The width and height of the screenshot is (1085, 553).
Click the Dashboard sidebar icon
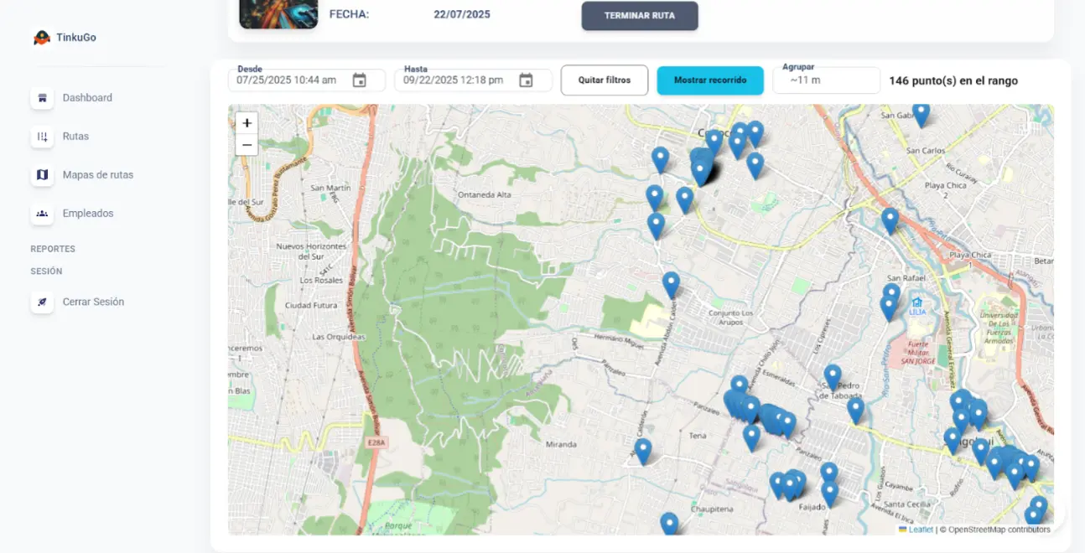[42, 98]
